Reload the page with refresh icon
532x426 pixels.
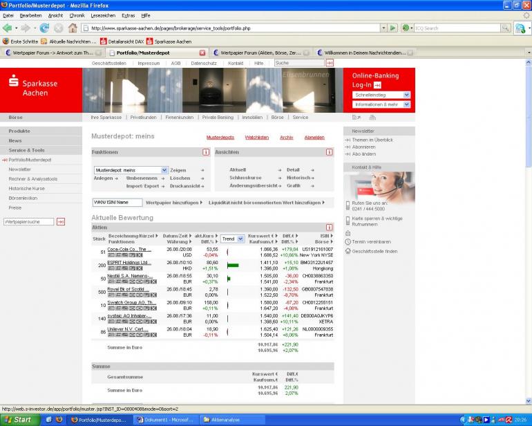pyautogui.click(x=44, y=28)
